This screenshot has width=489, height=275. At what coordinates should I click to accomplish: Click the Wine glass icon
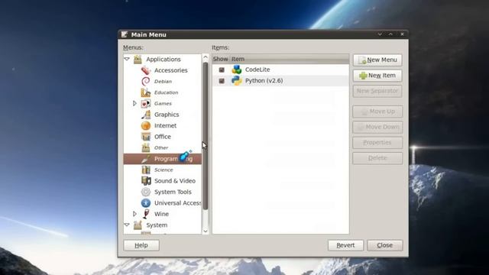pos(146,214)
